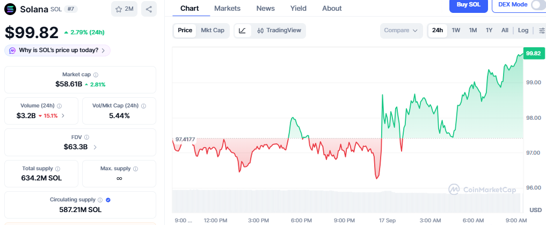This screenshot has height=225, width=546.
Task: Click info icon next to FDV
Action: click(x=87, y=137)
